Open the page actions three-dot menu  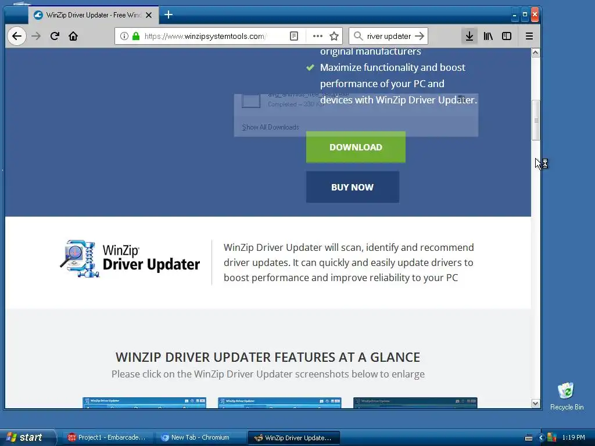318,36
